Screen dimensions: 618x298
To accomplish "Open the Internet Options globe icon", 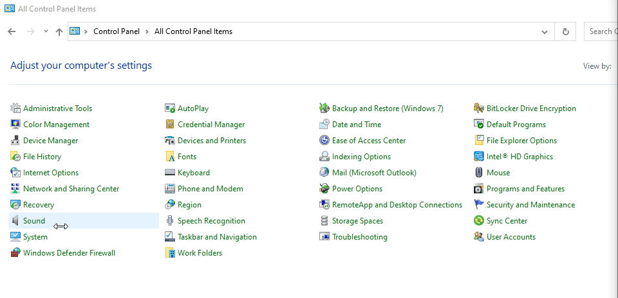I will 15,173.
